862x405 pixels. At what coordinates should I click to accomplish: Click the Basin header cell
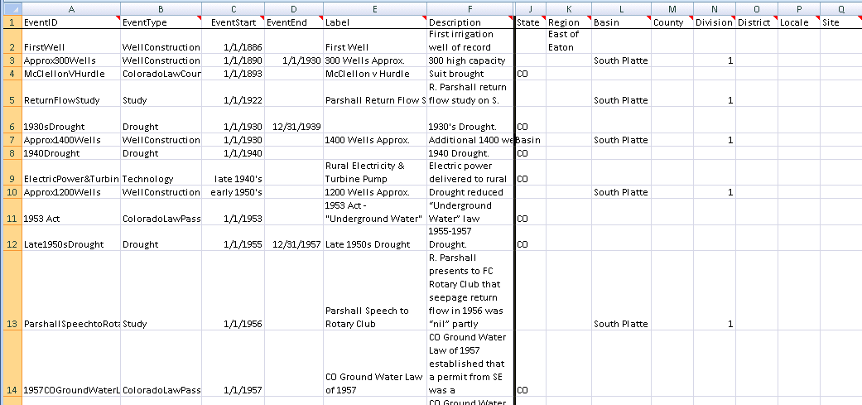(x=622, y=22)
